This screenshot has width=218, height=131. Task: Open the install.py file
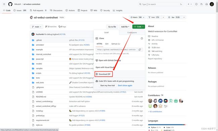[40, 111]
